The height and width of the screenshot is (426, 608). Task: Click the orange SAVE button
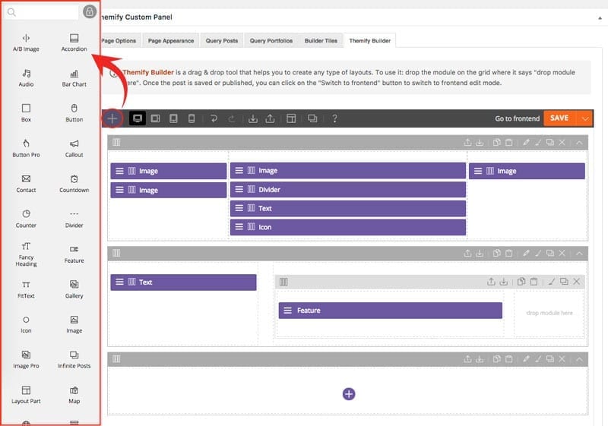coord(559,118)
